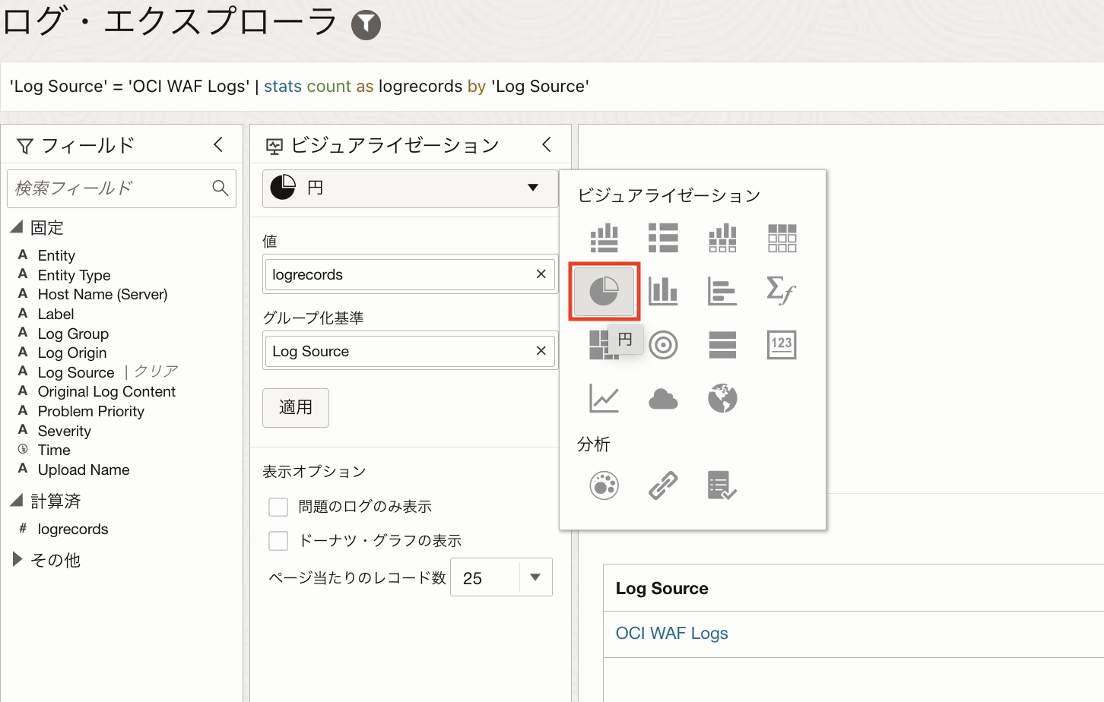This screenshot has height=702, width=1104.
Task: Toggle the ドーナツ・グラフの表示 checkbox
Action: (x=279, y=541)
